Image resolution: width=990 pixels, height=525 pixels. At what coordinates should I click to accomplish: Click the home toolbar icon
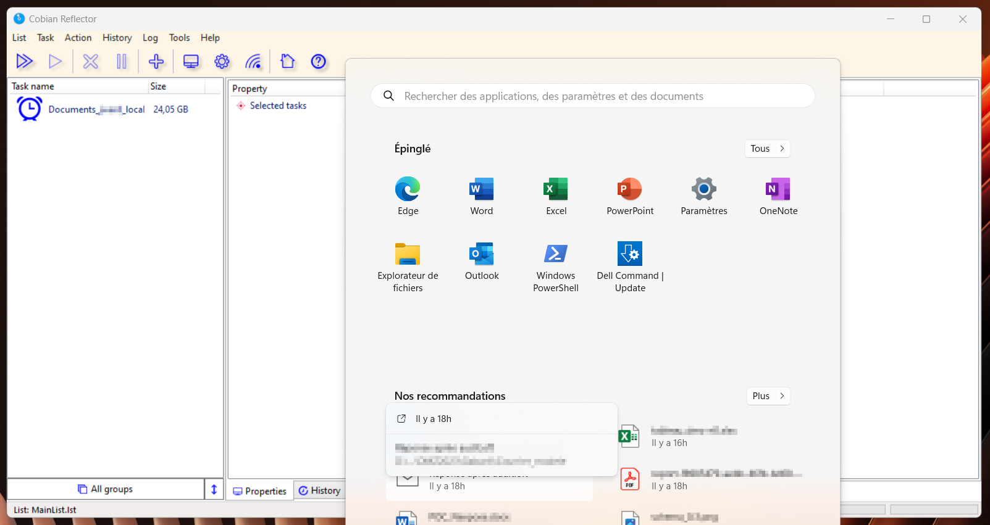tap(287, 61)
